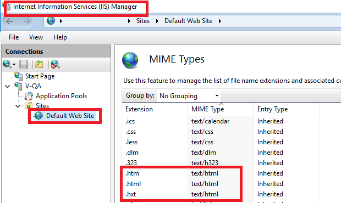
Task: Open the Create New Connection icon in the Connections toolbar
Action: coord(9,64)
